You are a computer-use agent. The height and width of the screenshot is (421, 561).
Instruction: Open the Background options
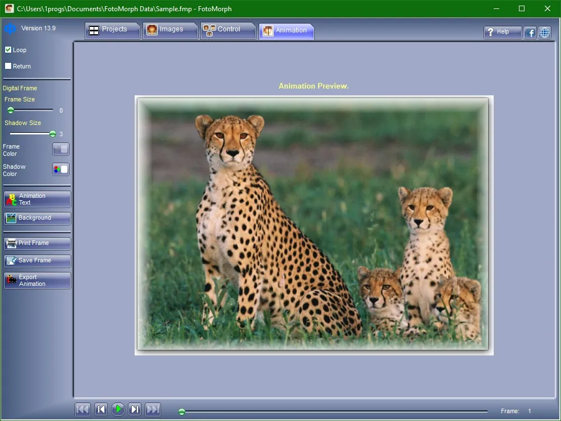[37, 218]
